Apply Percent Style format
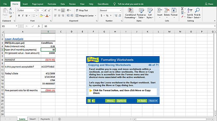Viewport: 217px width, 121px height. 107,16
